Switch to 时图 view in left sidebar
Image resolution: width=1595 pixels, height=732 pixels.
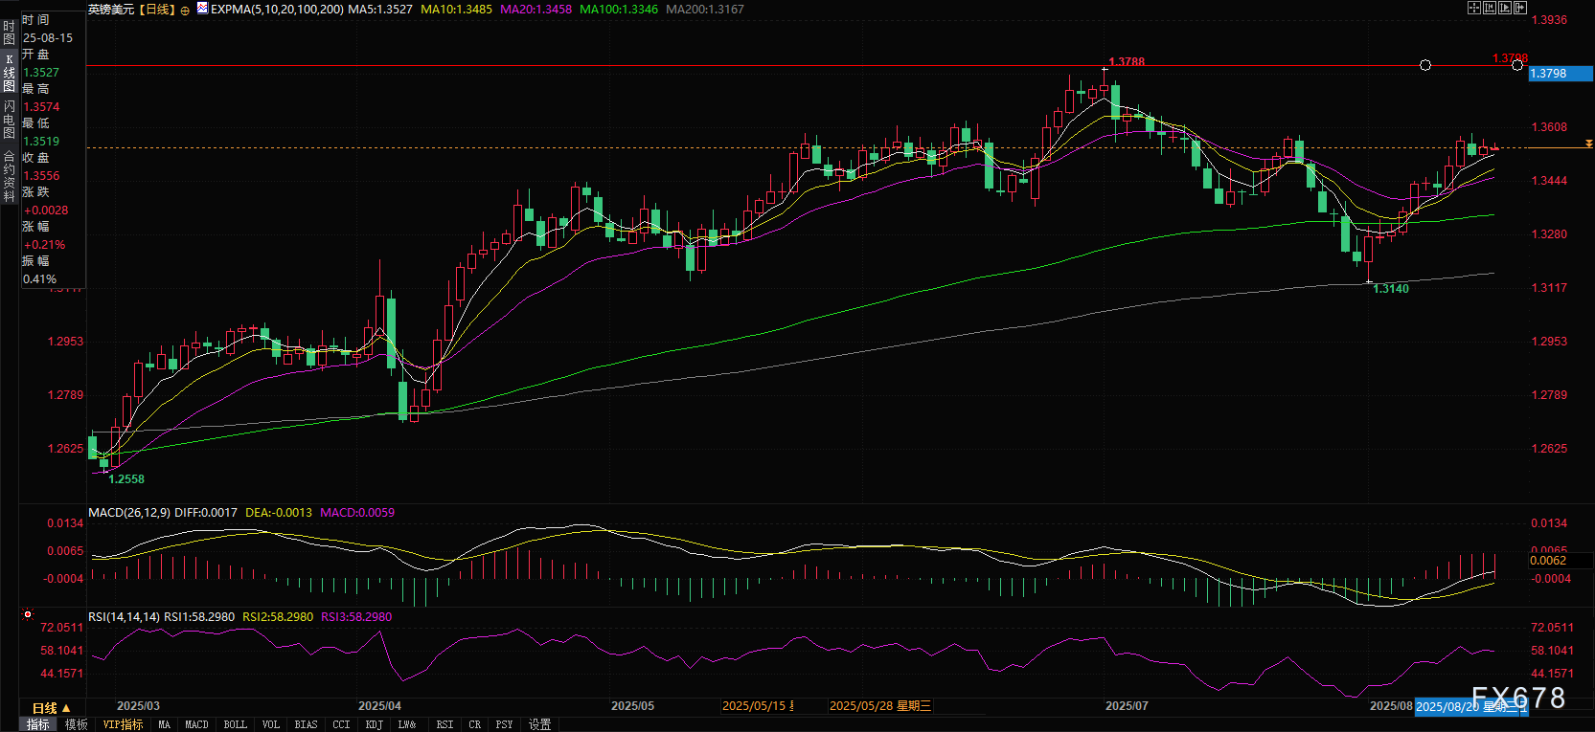coord(9,33)
